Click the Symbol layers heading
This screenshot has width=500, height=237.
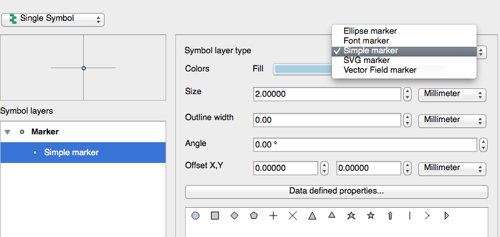coord(27,111)
